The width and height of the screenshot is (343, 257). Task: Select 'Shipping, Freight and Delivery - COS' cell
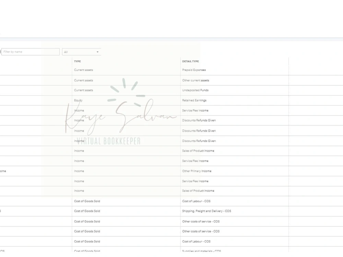(x=207, y=211)
